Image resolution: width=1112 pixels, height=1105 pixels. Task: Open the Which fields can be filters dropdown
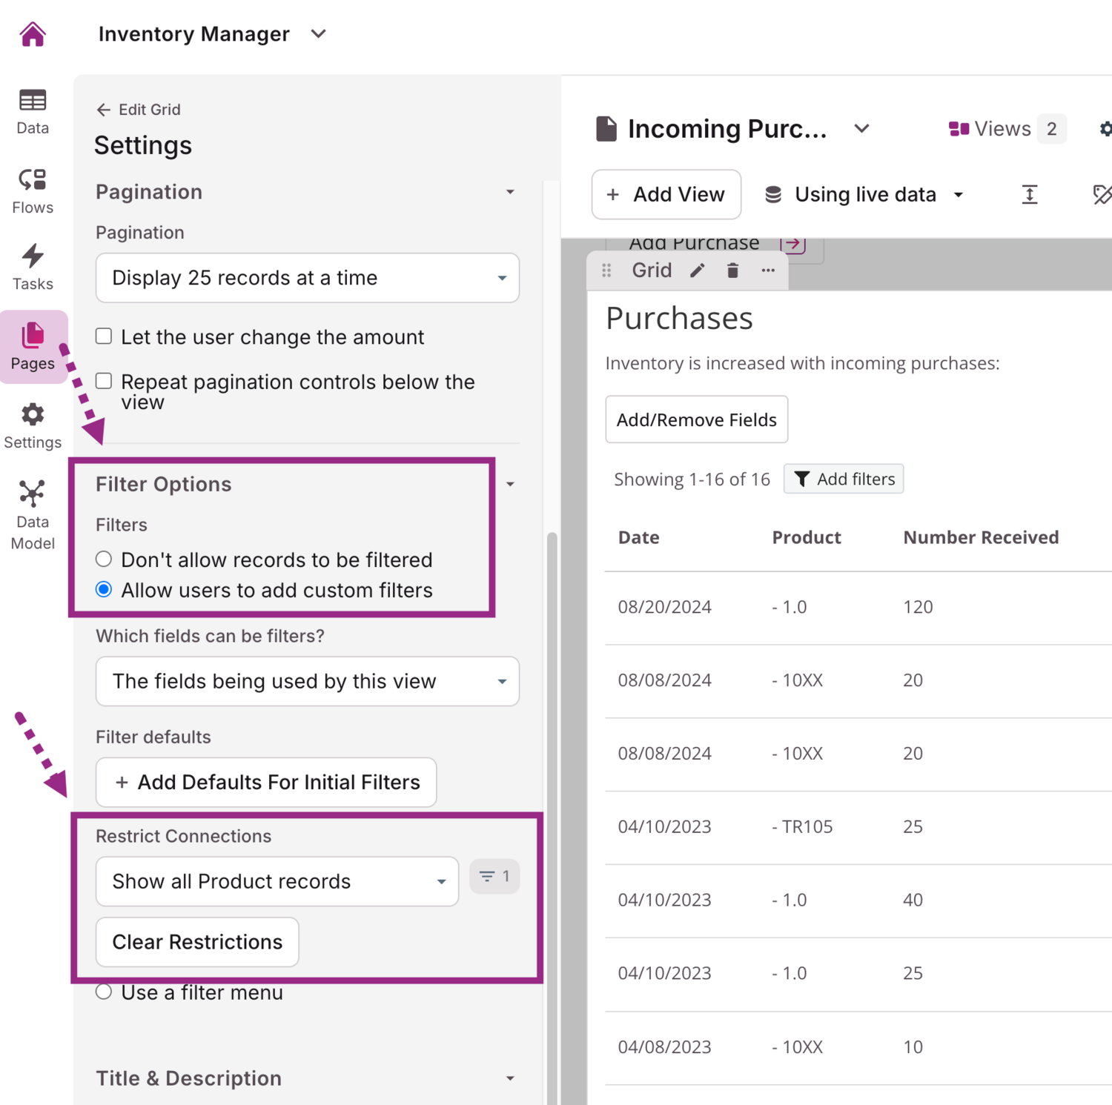[307, 681]
